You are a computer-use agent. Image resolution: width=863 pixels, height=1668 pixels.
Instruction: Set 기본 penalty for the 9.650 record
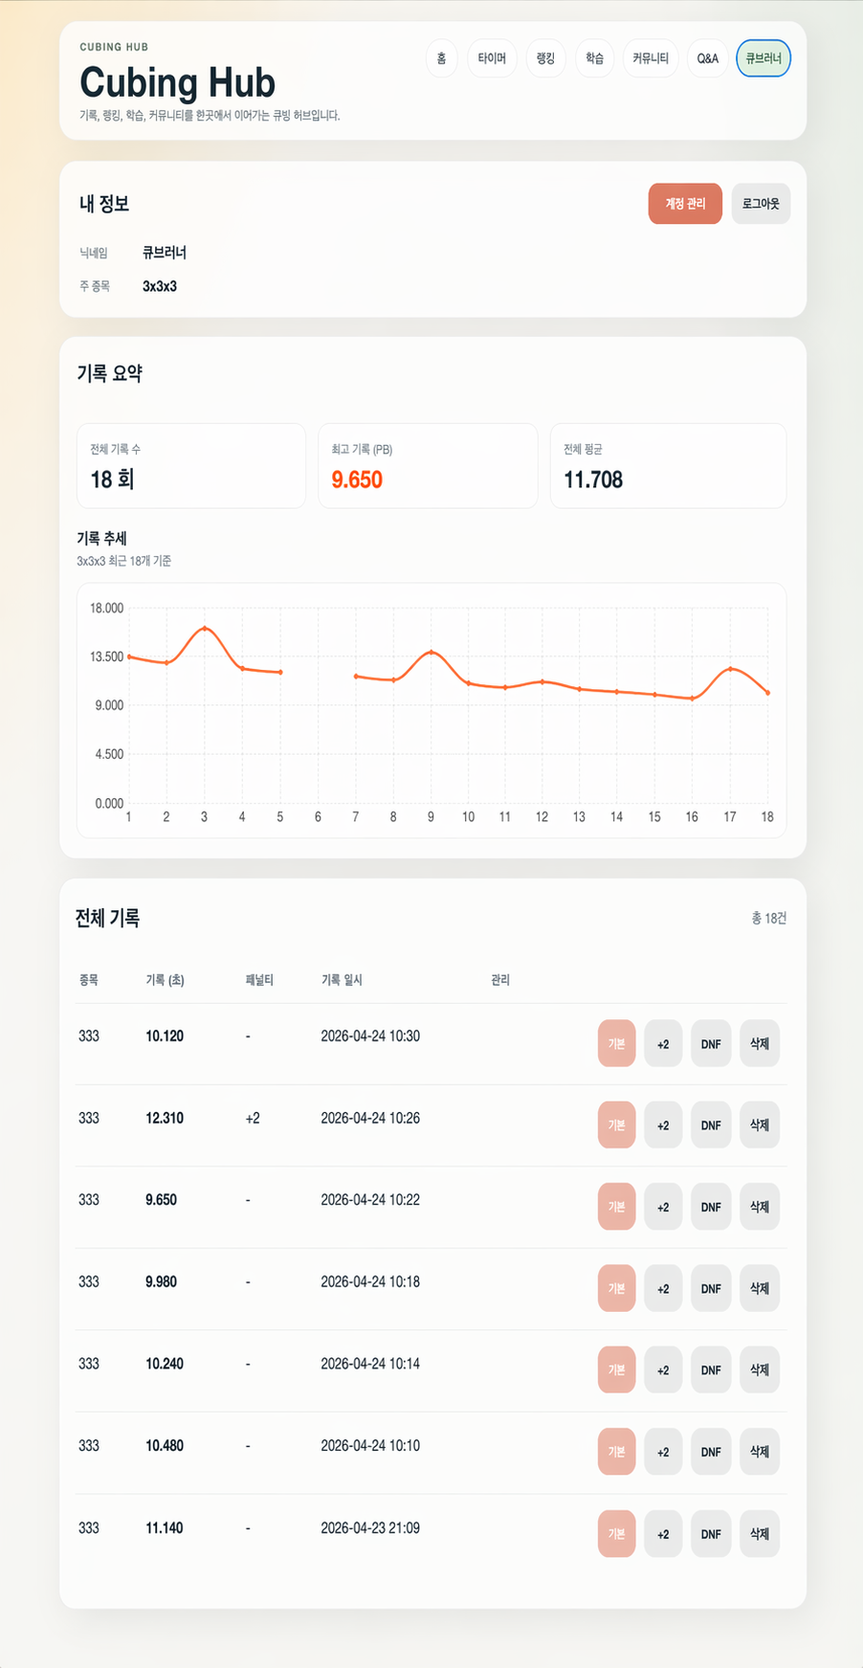616,1207
